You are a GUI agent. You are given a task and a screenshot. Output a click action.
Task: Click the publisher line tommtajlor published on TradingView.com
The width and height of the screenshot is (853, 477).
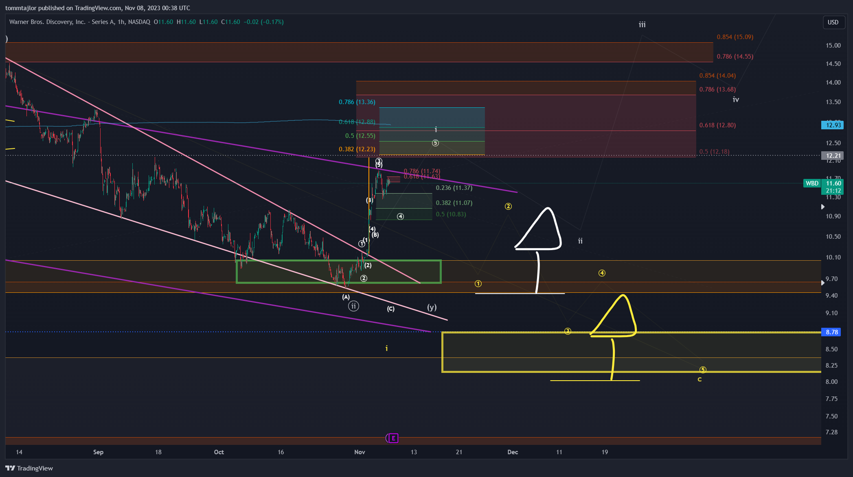point(98,8)
